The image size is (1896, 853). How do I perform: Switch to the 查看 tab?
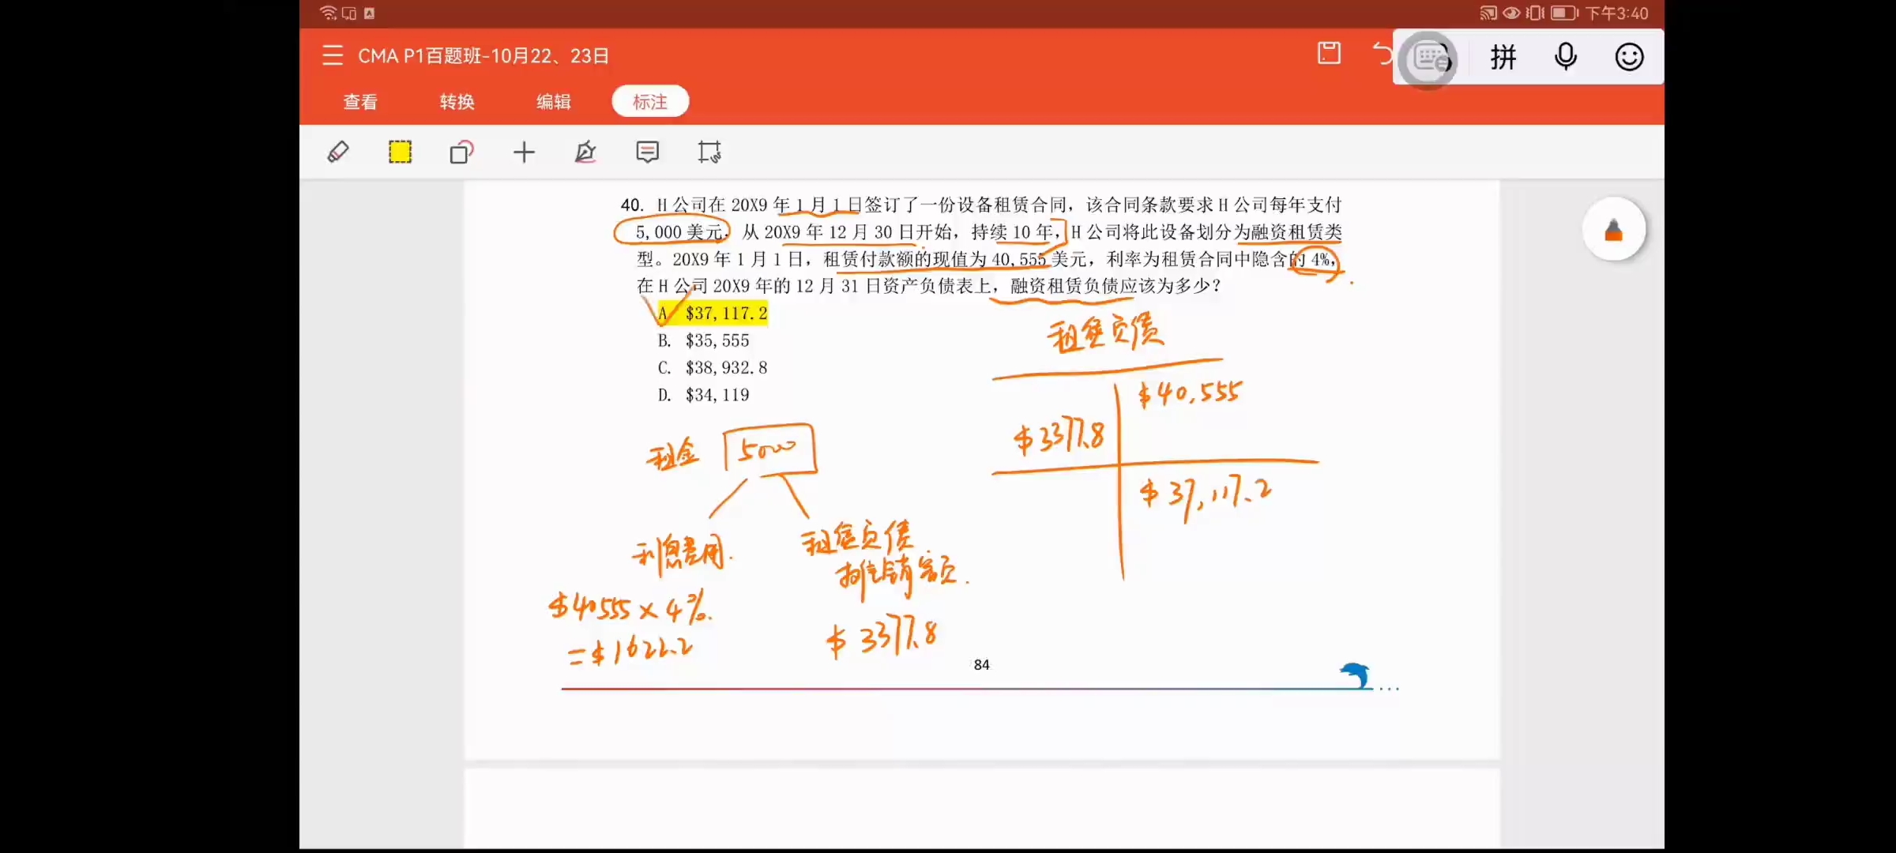click(x=360, y=102)
